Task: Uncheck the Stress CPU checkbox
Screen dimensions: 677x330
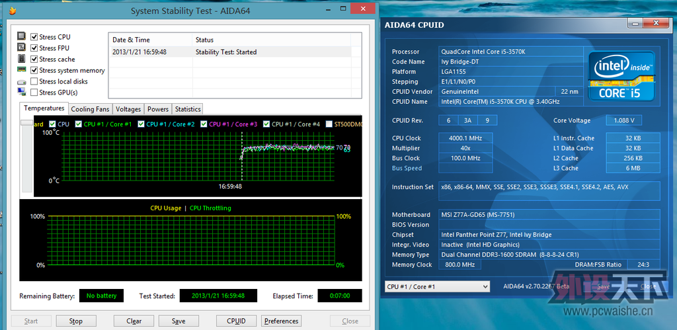Action: pos(34,37)
